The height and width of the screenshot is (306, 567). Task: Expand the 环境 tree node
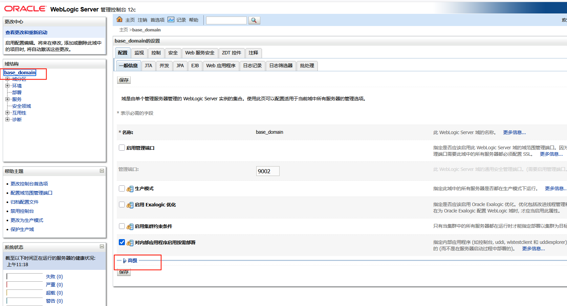[x=7, y=86]
